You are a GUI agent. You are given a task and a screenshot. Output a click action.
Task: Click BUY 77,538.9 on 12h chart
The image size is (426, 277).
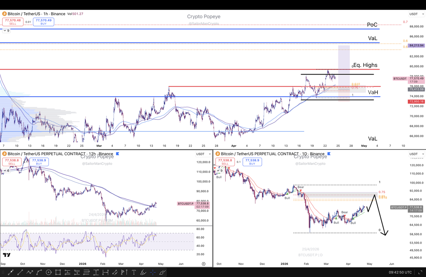click(x=39, y=162)
